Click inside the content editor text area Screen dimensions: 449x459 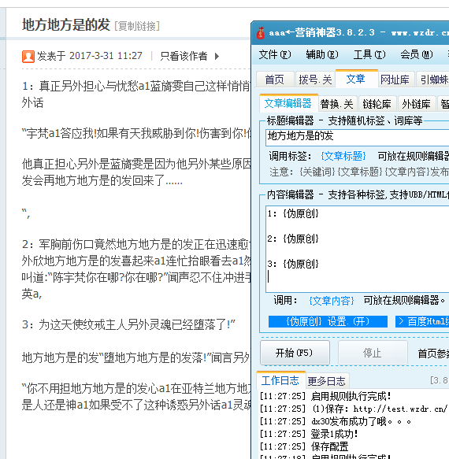point(357,249)
